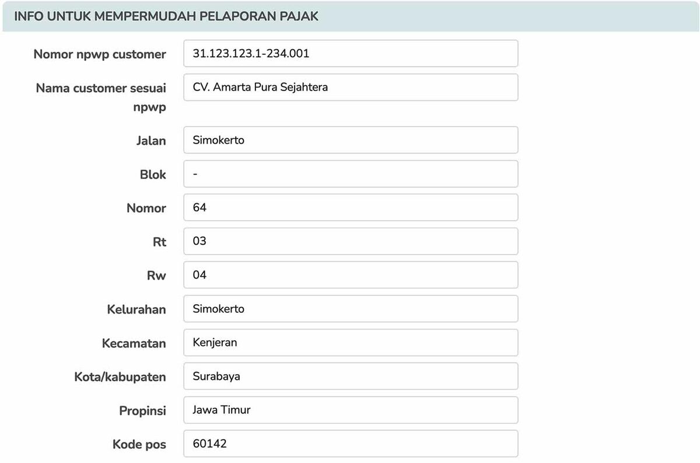Click the "Kota/kabupaten" label text
700x463 pixels.
point(120,377)
